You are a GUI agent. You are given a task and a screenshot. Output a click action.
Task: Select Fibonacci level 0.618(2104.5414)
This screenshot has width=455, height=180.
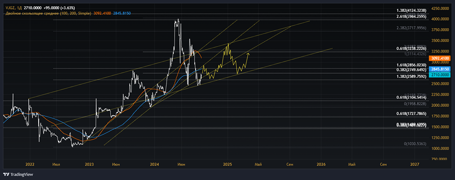(x=411, y=98)
